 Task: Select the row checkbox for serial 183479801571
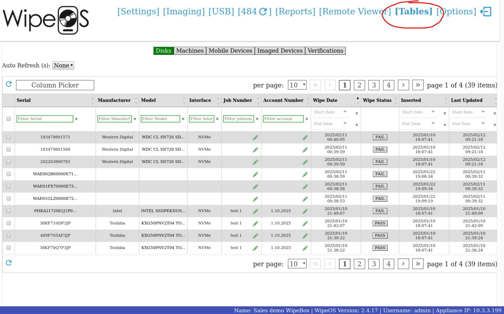tap(9, 137)
